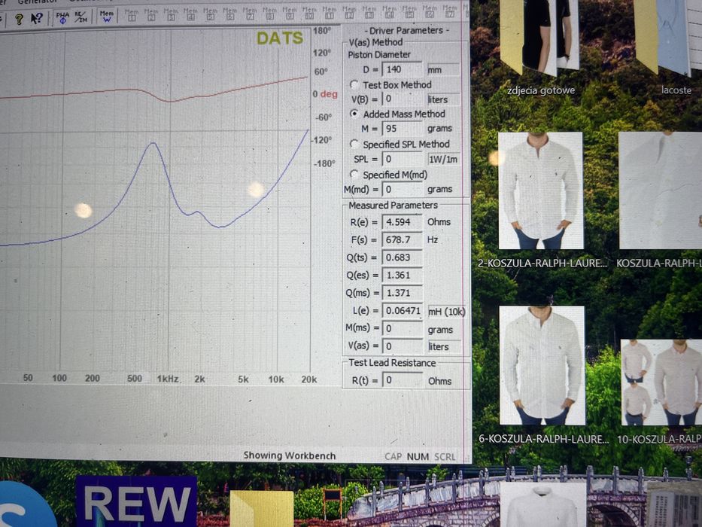Click the SPL 1W/1m input field
Viewport: 702px width, 527px height.
402,159
